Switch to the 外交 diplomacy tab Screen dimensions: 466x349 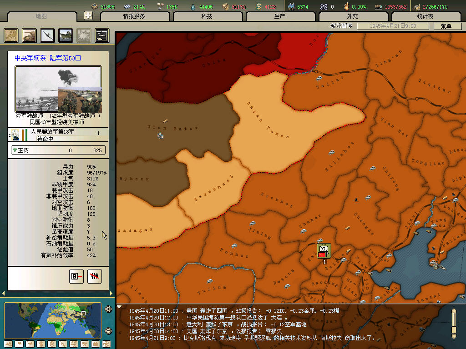click(353, 16)
